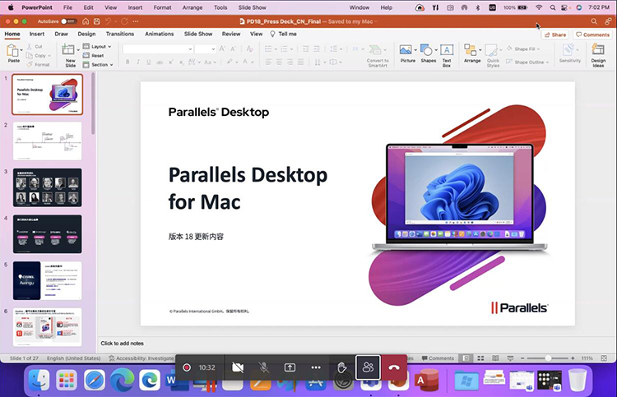Viewport: 617px width, 397px height.
Task: Open the font size combo box
Action: [206, 49]
